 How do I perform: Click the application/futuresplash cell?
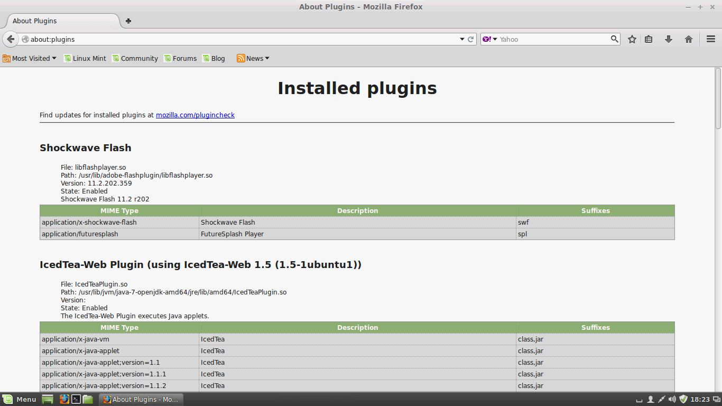click(x=119, y=234)
